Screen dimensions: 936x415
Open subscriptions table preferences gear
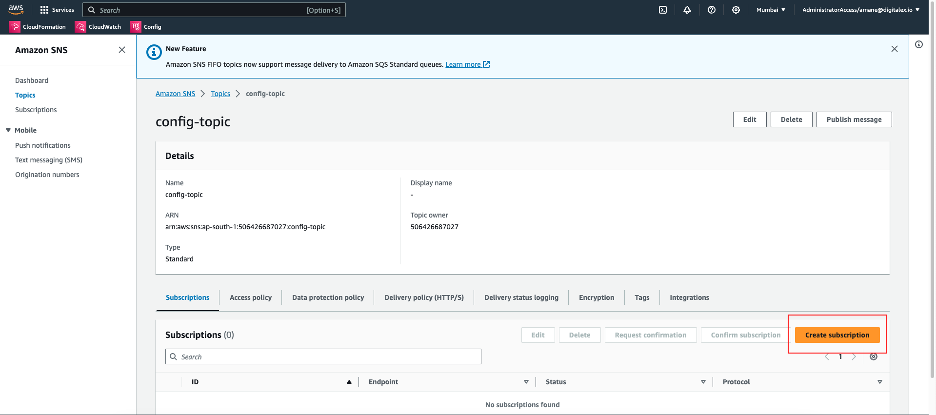[x=874, y=357]
